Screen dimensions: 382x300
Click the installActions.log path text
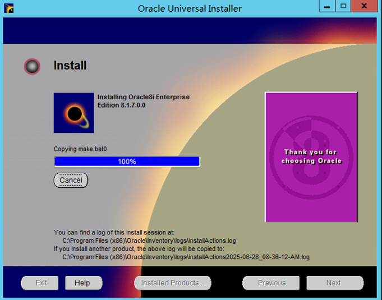(x=149, y=241)
